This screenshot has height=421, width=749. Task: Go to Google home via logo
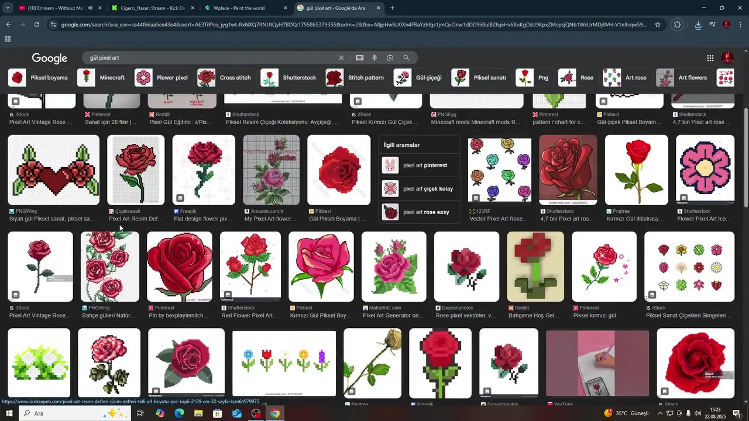click(50, 58)
